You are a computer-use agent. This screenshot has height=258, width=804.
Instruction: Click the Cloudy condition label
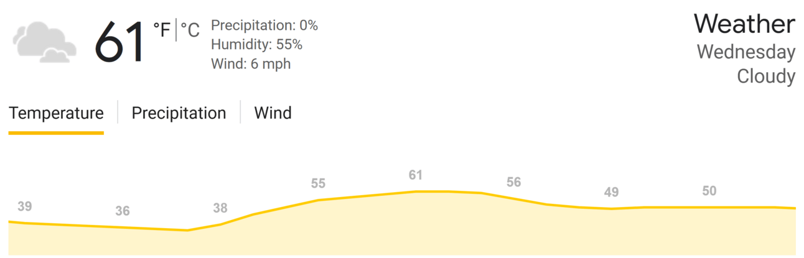click(x=766, y=76)
